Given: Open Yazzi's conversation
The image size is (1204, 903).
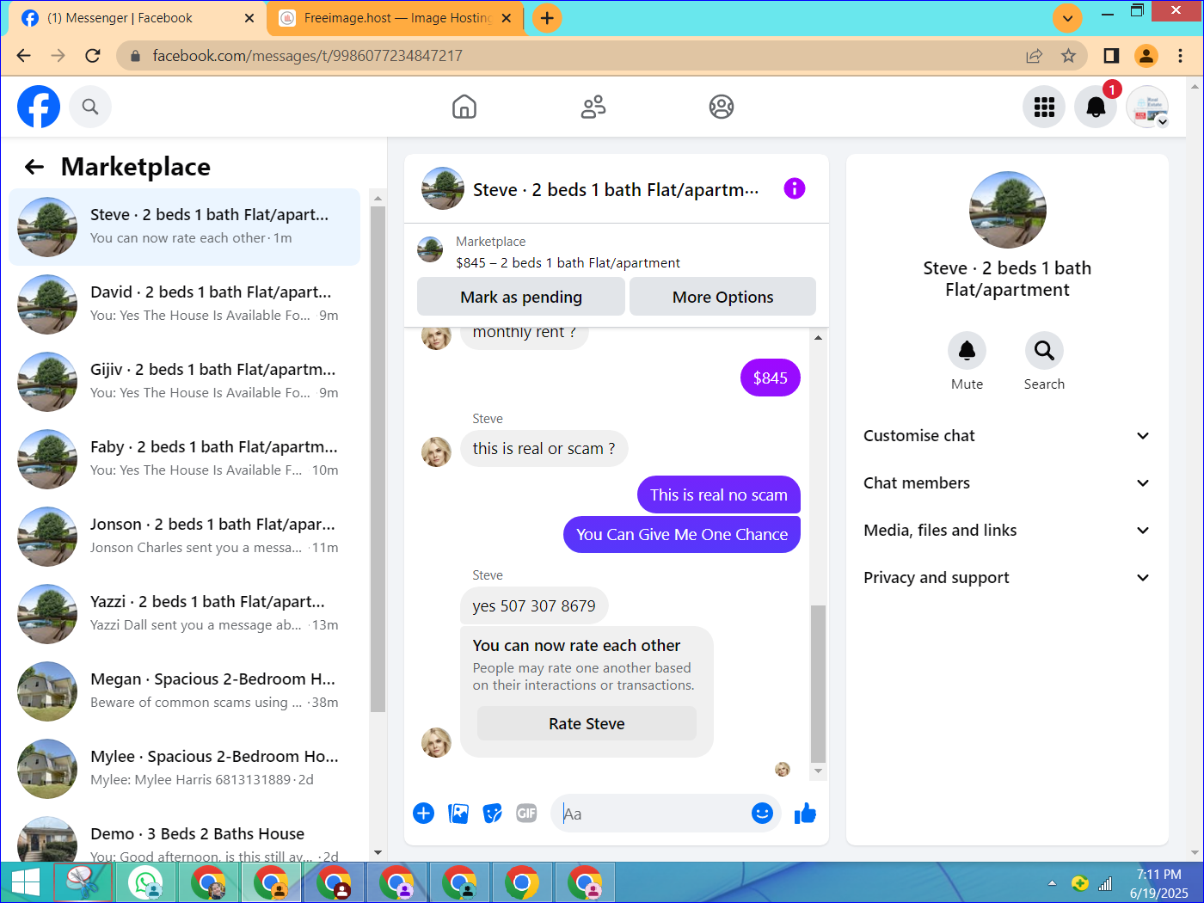Looking at the screenshot, I should click(x=184, y=614).
